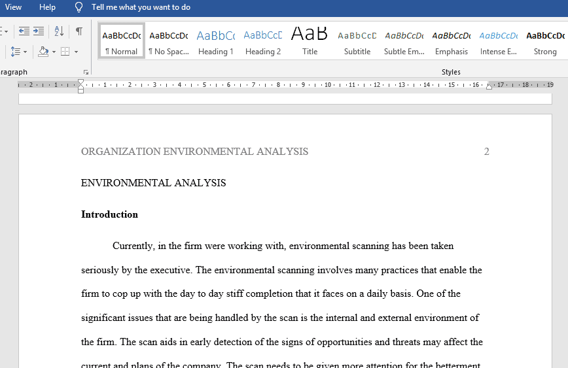The height and width of the screenshot is (368, 568).
Task: Apply the Subtitle style
Action: tap(357, 41)
